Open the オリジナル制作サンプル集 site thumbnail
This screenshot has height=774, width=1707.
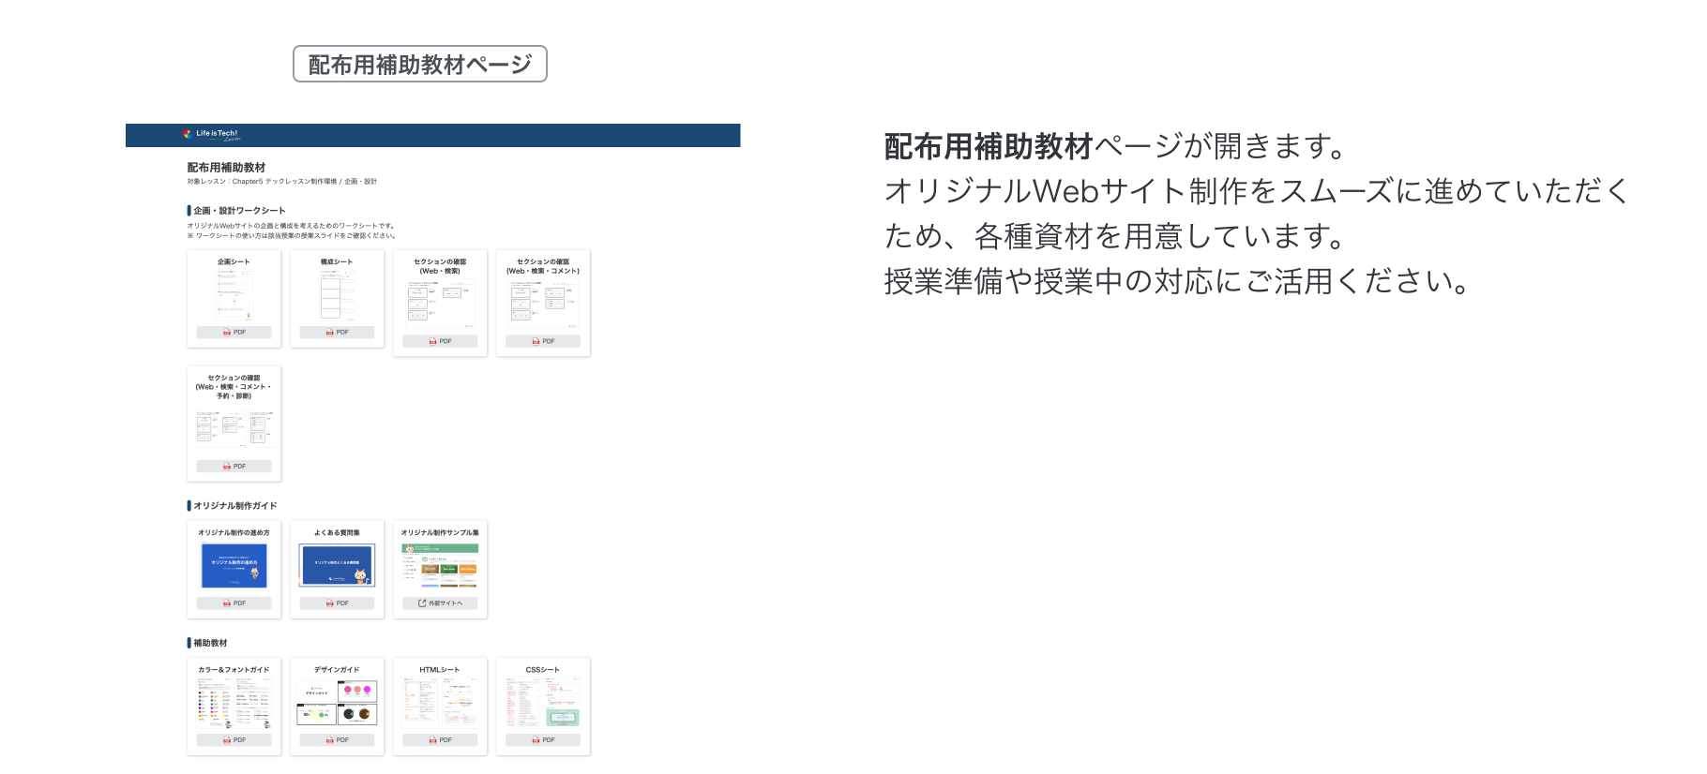point(440,565)
